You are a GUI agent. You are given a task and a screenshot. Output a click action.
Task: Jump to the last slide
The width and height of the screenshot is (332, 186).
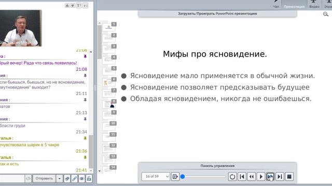280,177
